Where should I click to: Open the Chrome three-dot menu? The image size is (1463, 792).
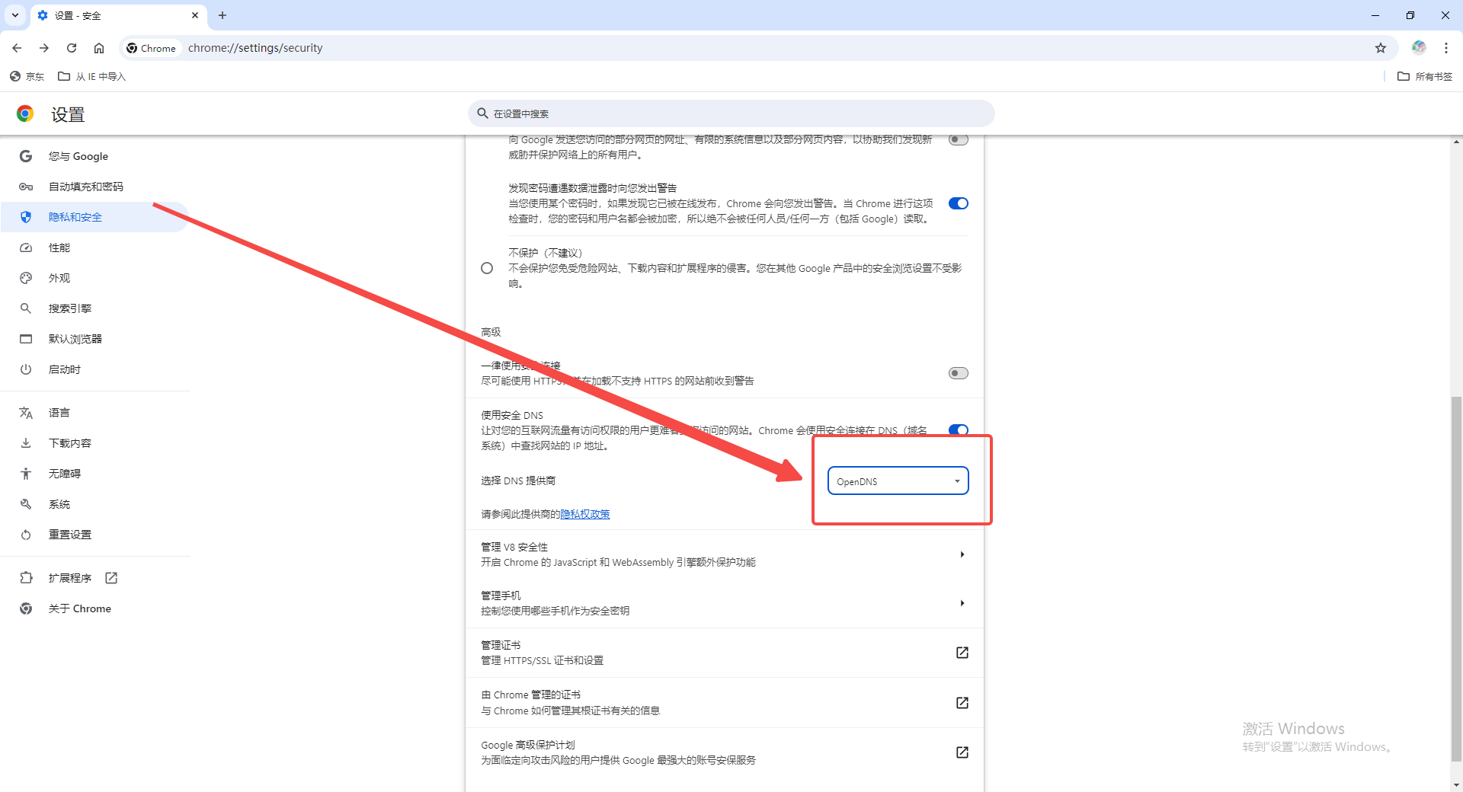coord(1446,48)
